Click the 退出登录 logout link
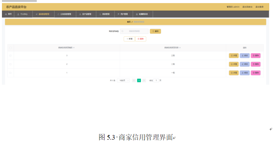Viewport: 277px width, 147px height. point(259,7)
